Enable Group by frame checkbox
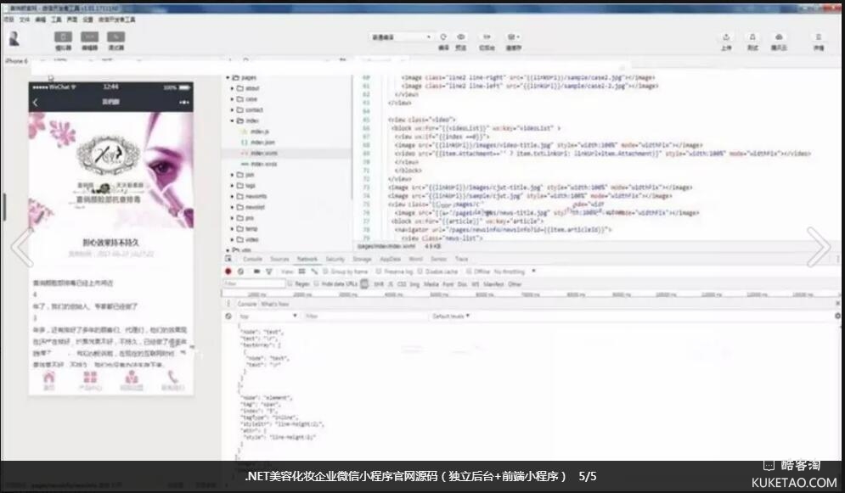 325,272
